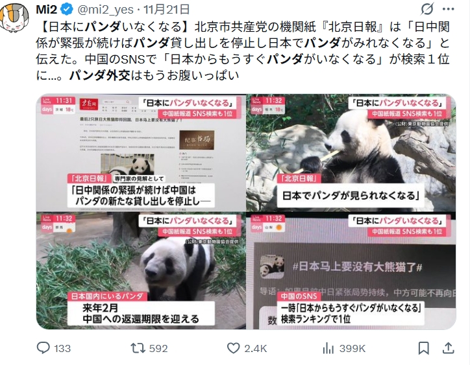Open the Mi2 display name link

47,10
